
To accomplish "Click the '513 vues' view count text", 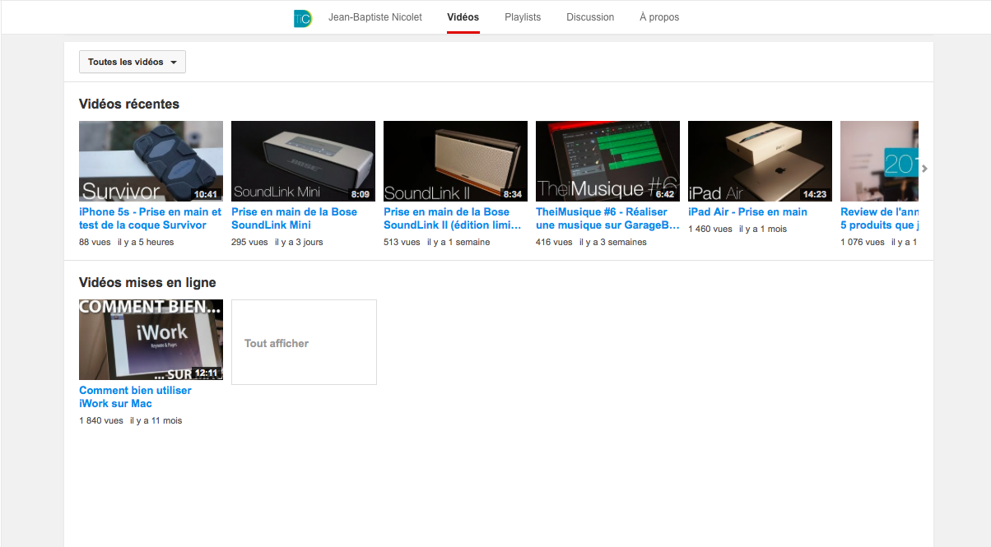I will pyautogui.click(x=402, y=242).
